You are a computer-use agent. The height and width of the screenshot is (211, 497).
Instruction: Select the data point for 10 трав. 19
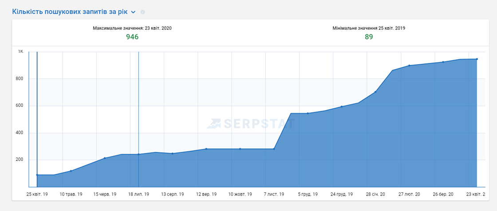click(71, 171)
